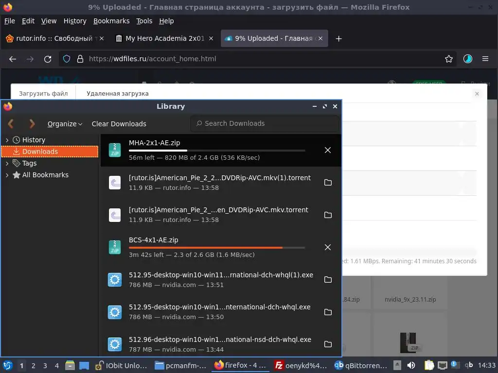Open the Firefox extension icon beside the star
Viewport: 498px width, 373px height.
click(467, 59)
